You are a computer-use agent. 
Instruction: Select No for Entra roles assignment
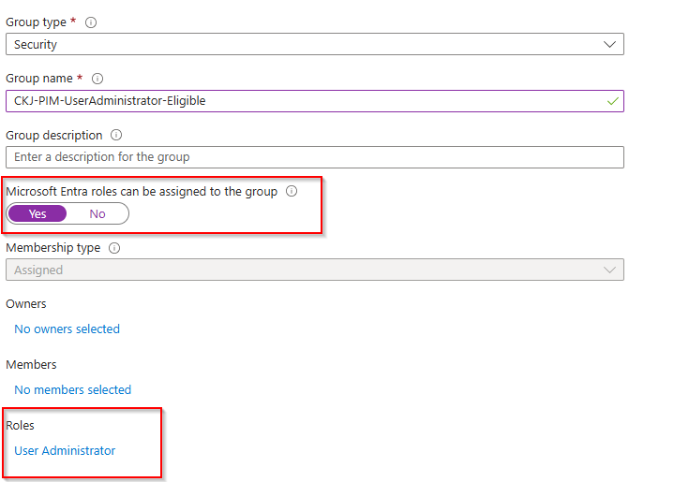pos(97,213)
